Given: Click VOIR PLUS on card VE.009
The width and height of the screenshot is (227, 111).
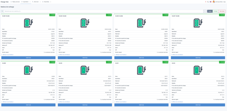Looking at the screenshot, I should 28,105.
